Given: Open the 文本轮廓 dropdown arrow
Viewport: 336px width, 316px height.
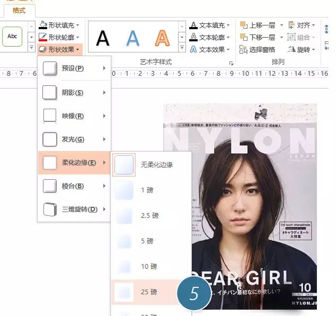Looking at the screenshot, I should click(228, 37).
